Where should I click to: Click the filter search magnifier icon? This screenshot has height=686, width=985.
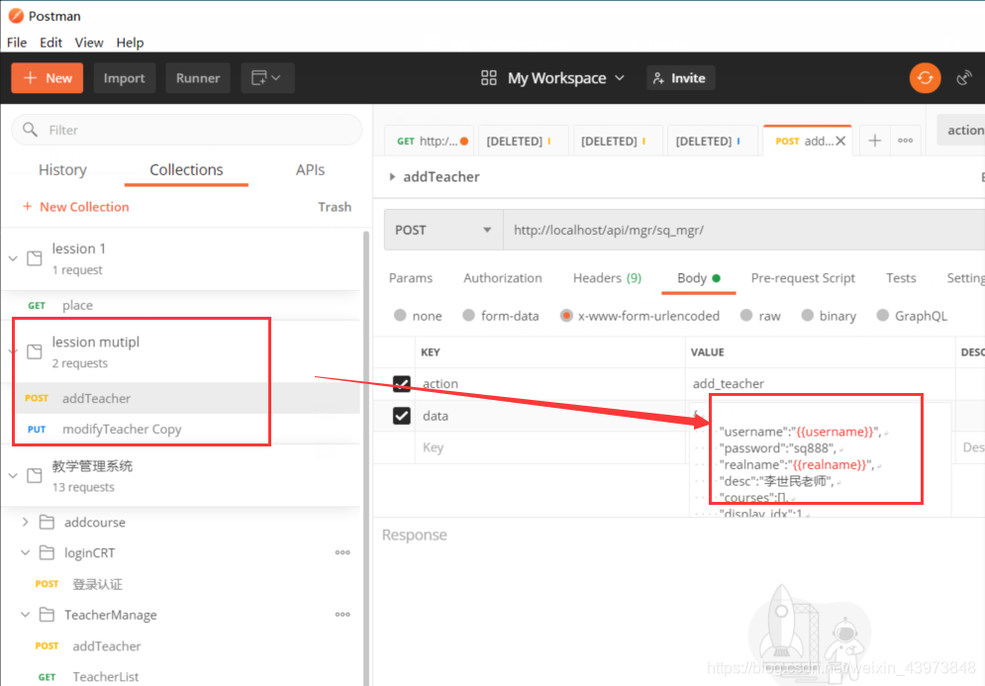pyautogui.click(x=30, y=130)
